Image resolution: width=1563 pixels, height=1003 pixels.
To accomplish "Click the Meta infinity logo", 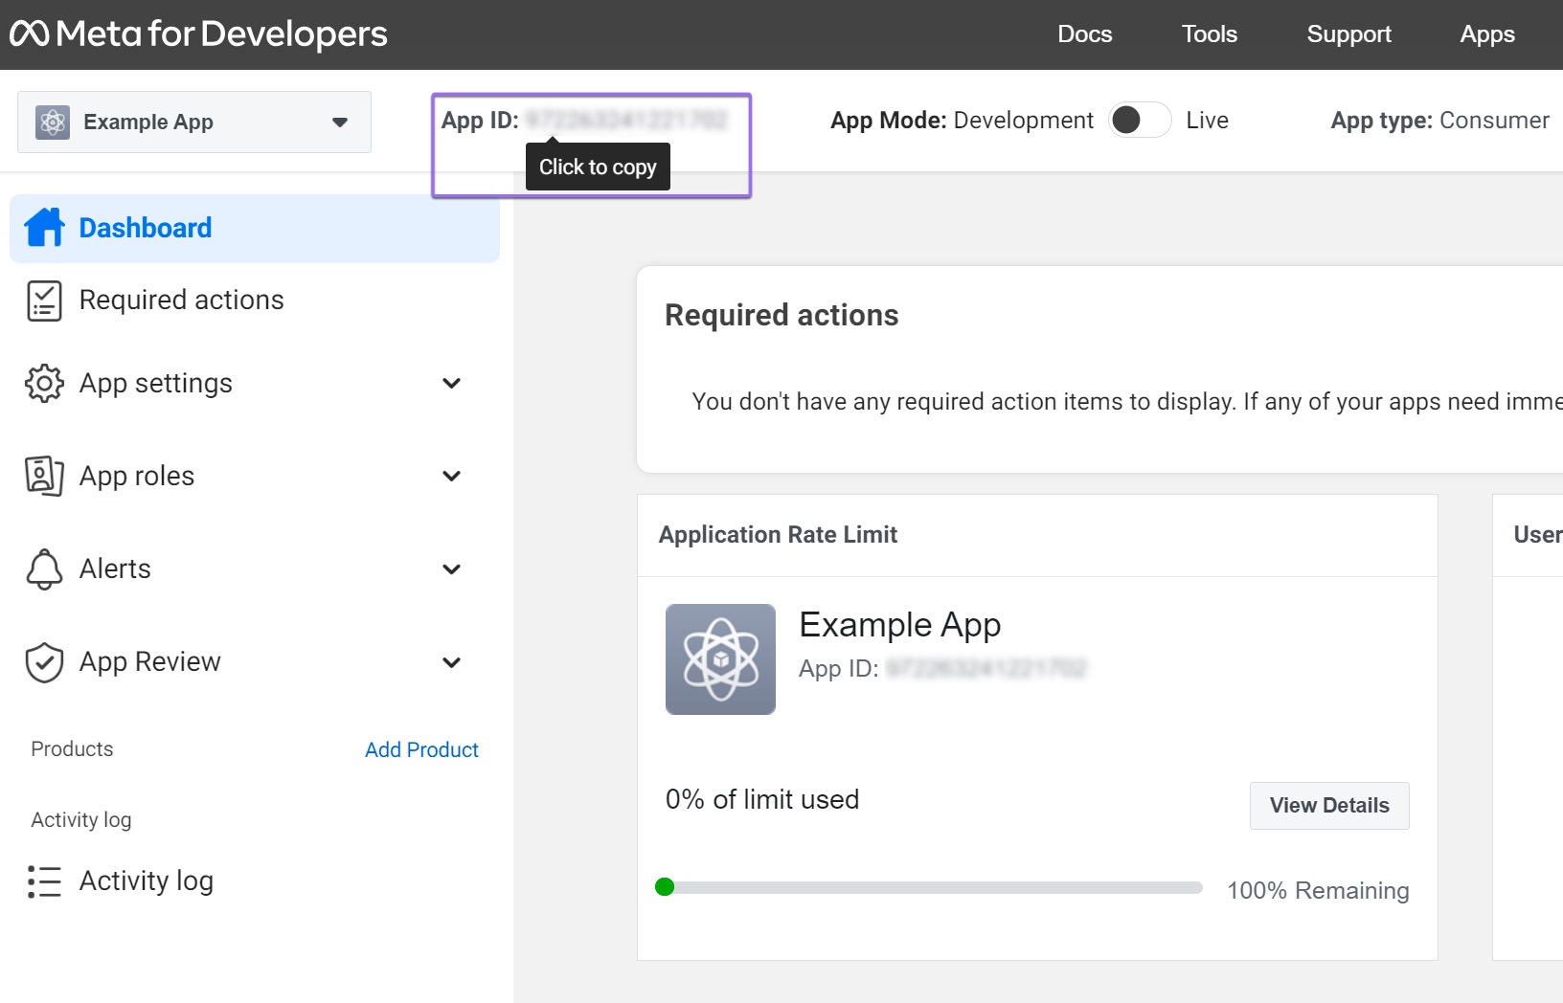I will (29, 33).
